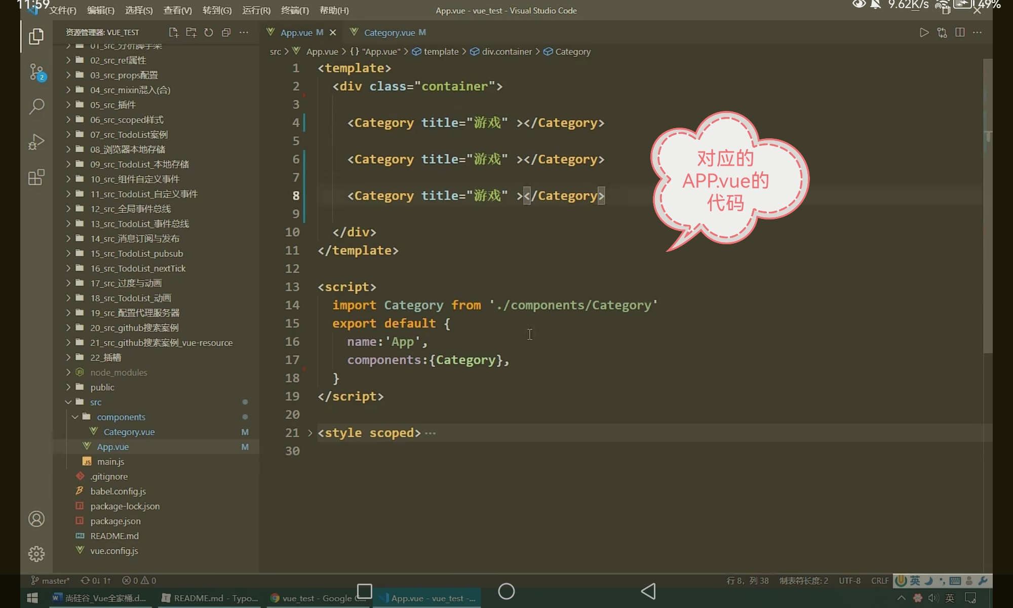Expand the node_modules folder
This screenshot has width=1013, height=608.
pyautogui.click(x=119, y=372)
